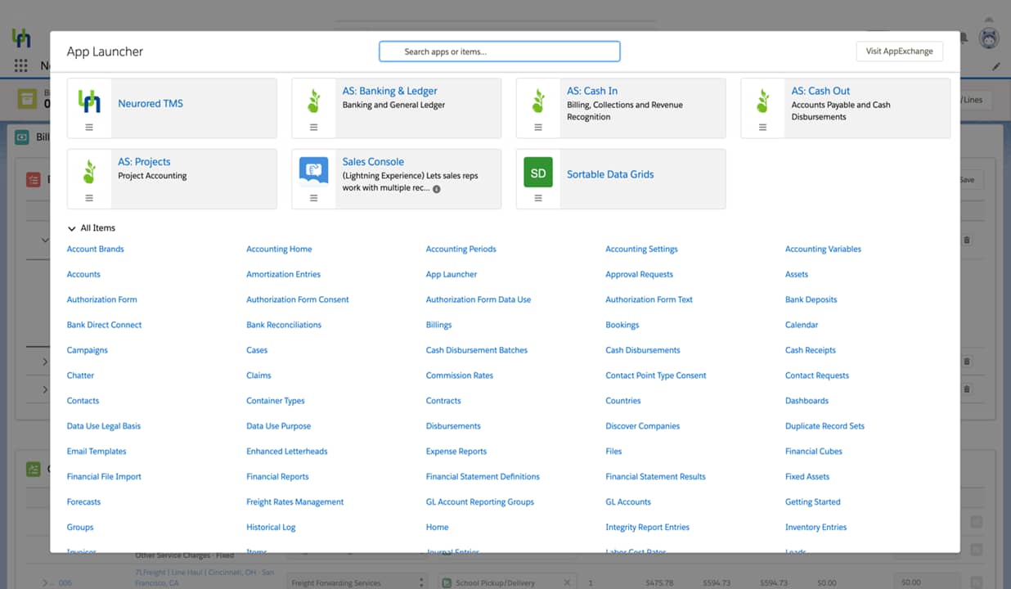1011x589 pixels.
Task: Click the AS: Banking & Ledger tile icon
Action: point(313,101)
